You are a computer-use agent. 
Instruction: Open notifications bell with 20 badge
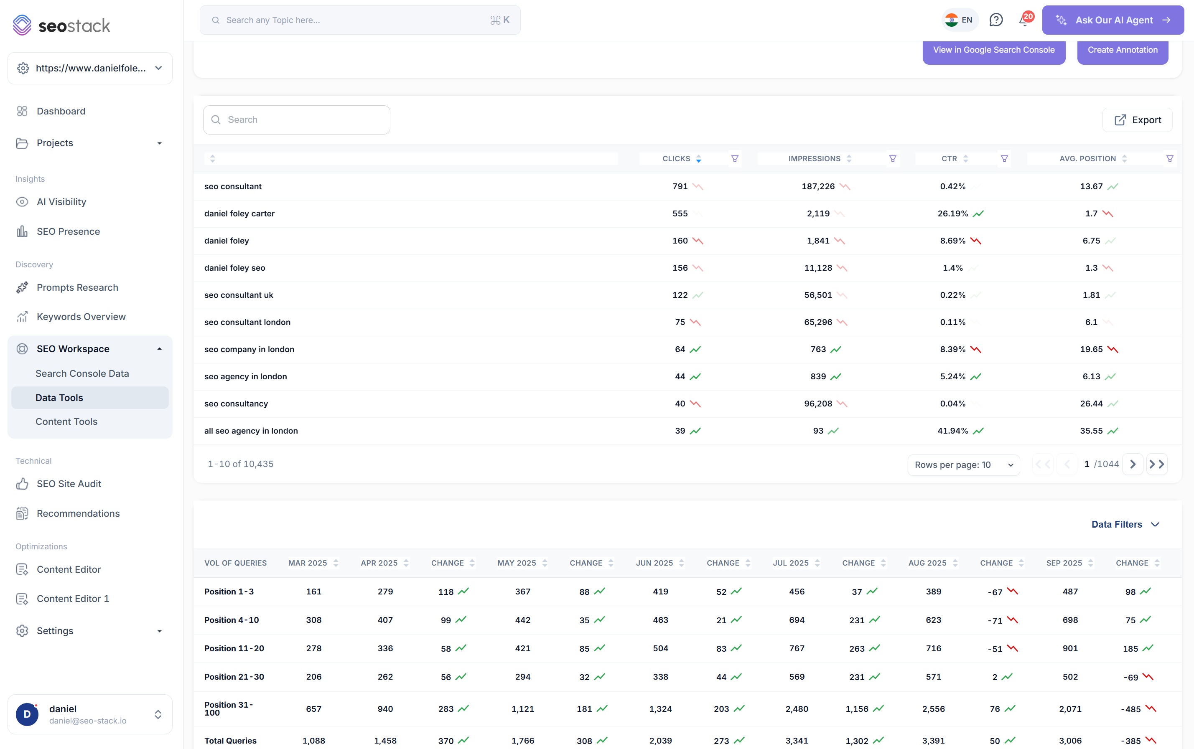[x=1025, y=20]
